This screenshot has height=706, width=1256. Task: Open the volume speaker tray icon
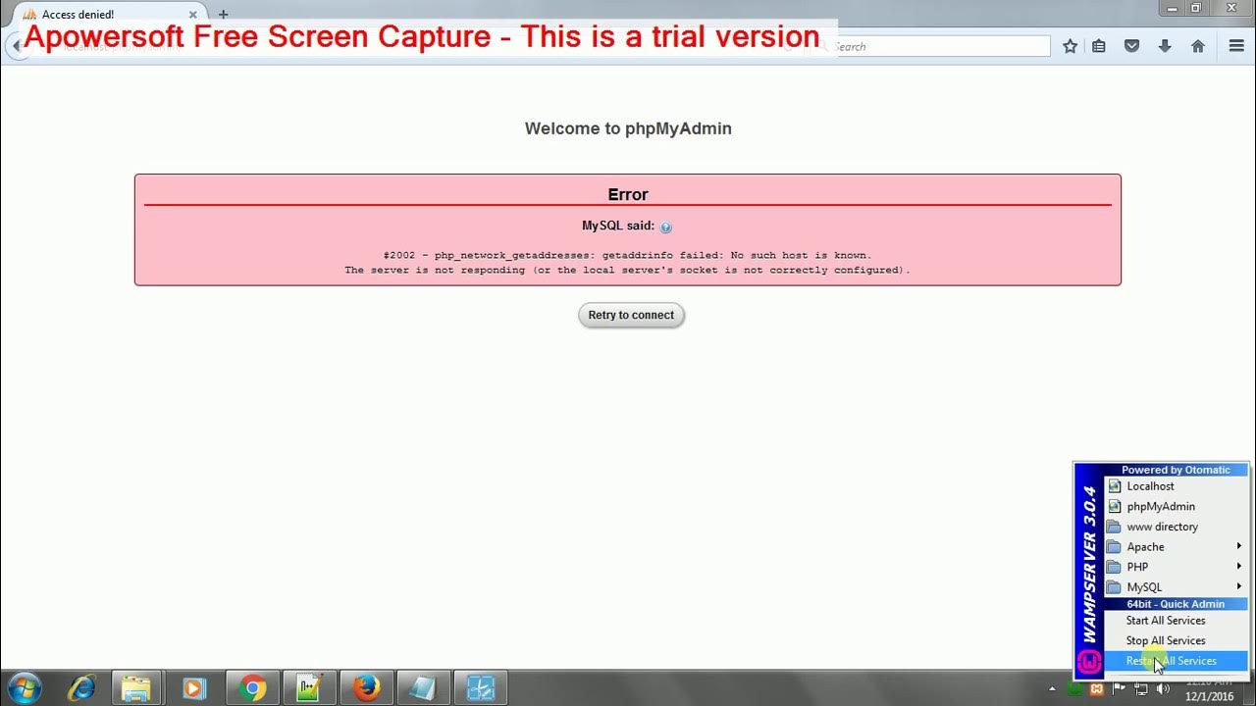click(x=1162, y=688)
